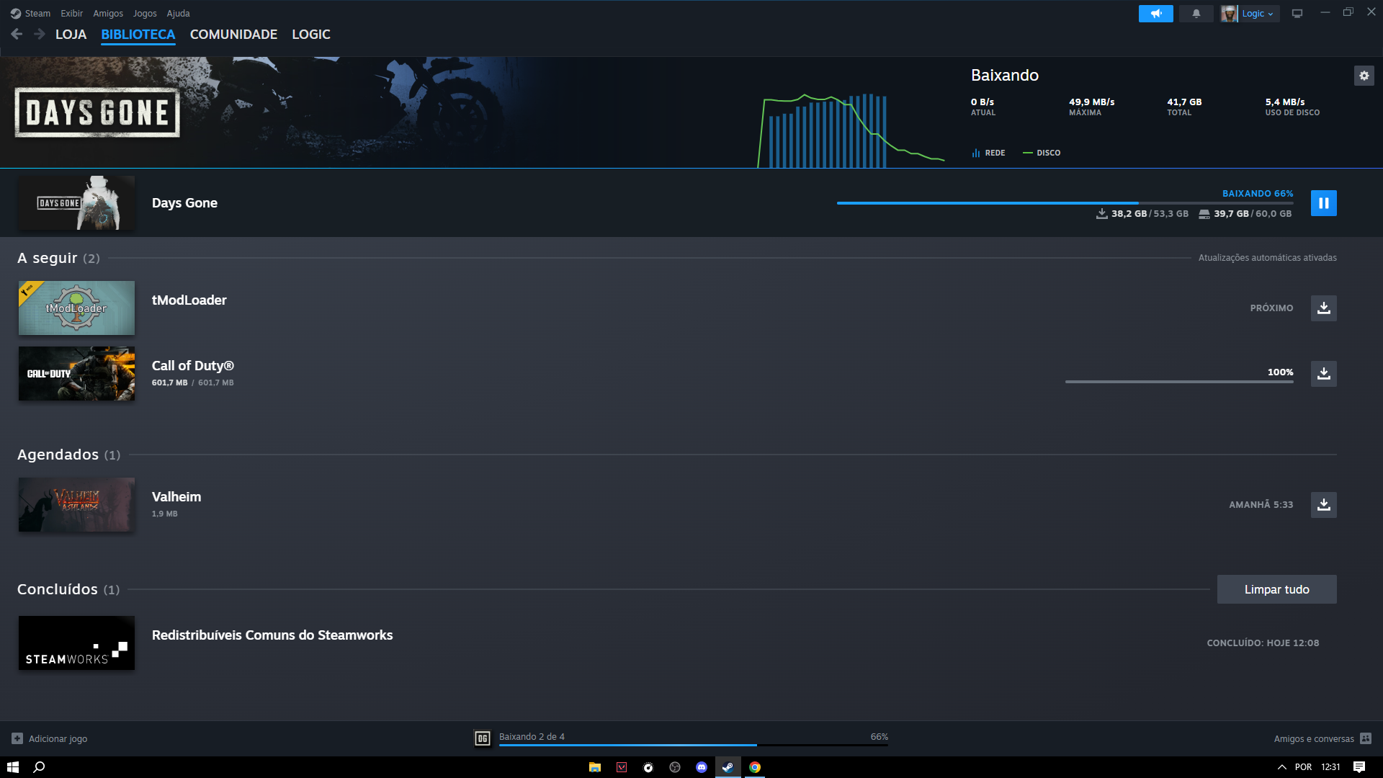
Task: Click the Days Gone DG status icon
Action: [483, 738]
